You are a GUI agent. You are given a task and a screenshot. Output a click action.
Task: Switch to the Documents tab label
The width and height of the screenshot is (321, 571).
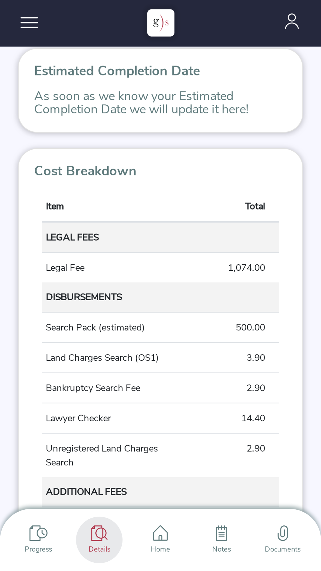pos(283,549)
